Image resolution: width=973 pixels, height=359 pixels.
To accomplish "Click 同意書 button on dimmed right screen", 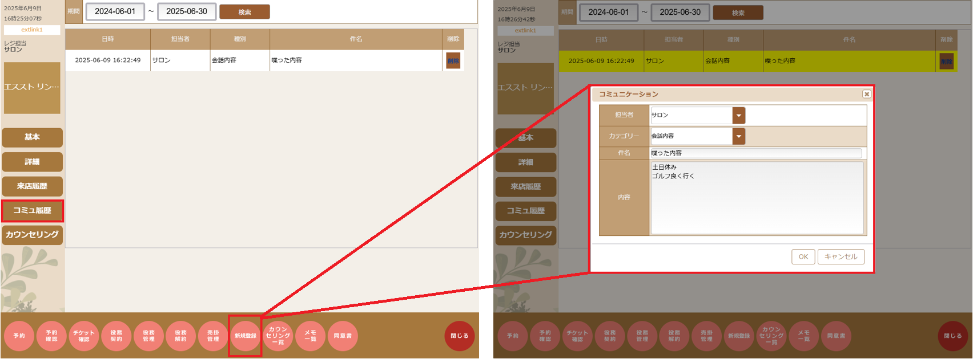I will [836, 336].
